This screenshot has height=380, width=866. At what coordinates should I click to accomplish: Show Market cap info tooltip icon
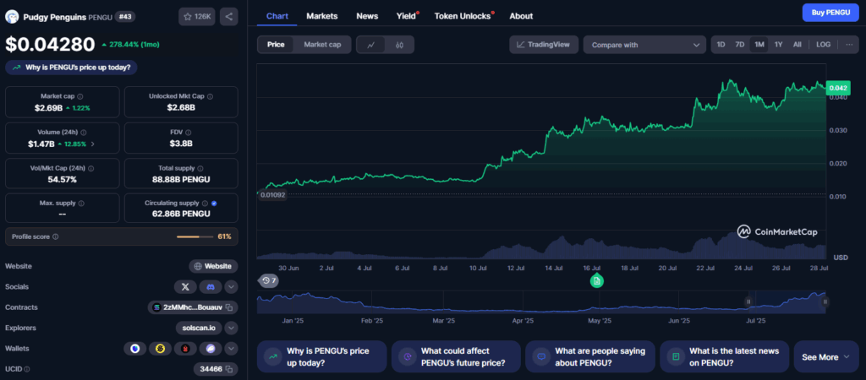[x=80, y=96]
